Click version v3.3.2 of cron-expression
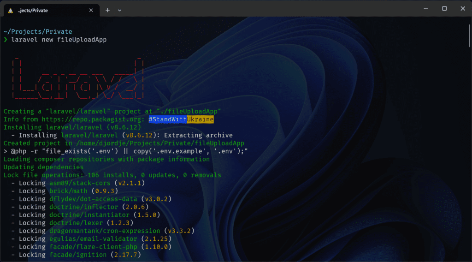This screenshot has height=262, width=472. pyautogui.click(x=179, y=231)
